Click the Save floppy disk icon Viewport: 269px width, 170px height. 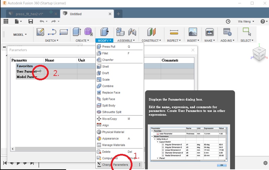coord(31,22)
